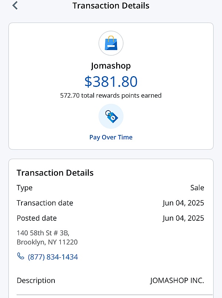The image size is (222, 298).
Task: Tap the transaction date value Jun 04, 2025
Action: [x=183, y=203]
